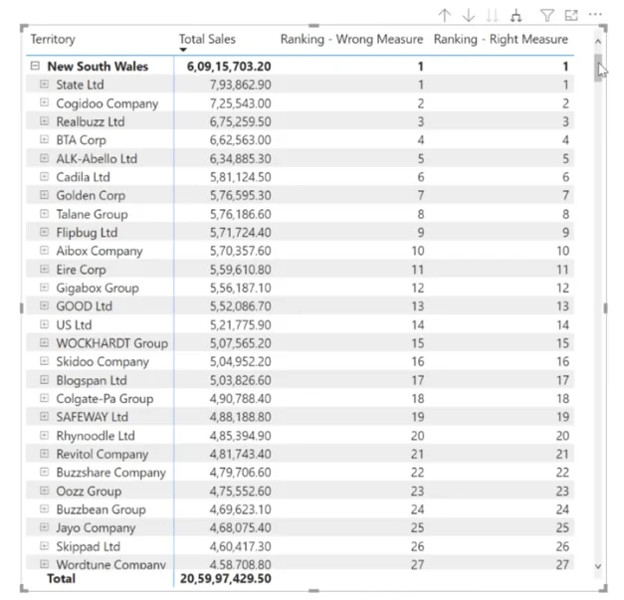
Task: Expand the Colgate-Pa Group row
Action: (44, 398)
